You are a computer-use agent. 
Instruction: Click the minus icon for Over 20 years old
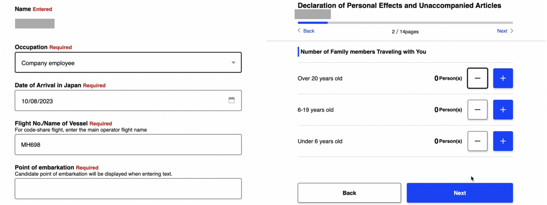coord(477,78)
